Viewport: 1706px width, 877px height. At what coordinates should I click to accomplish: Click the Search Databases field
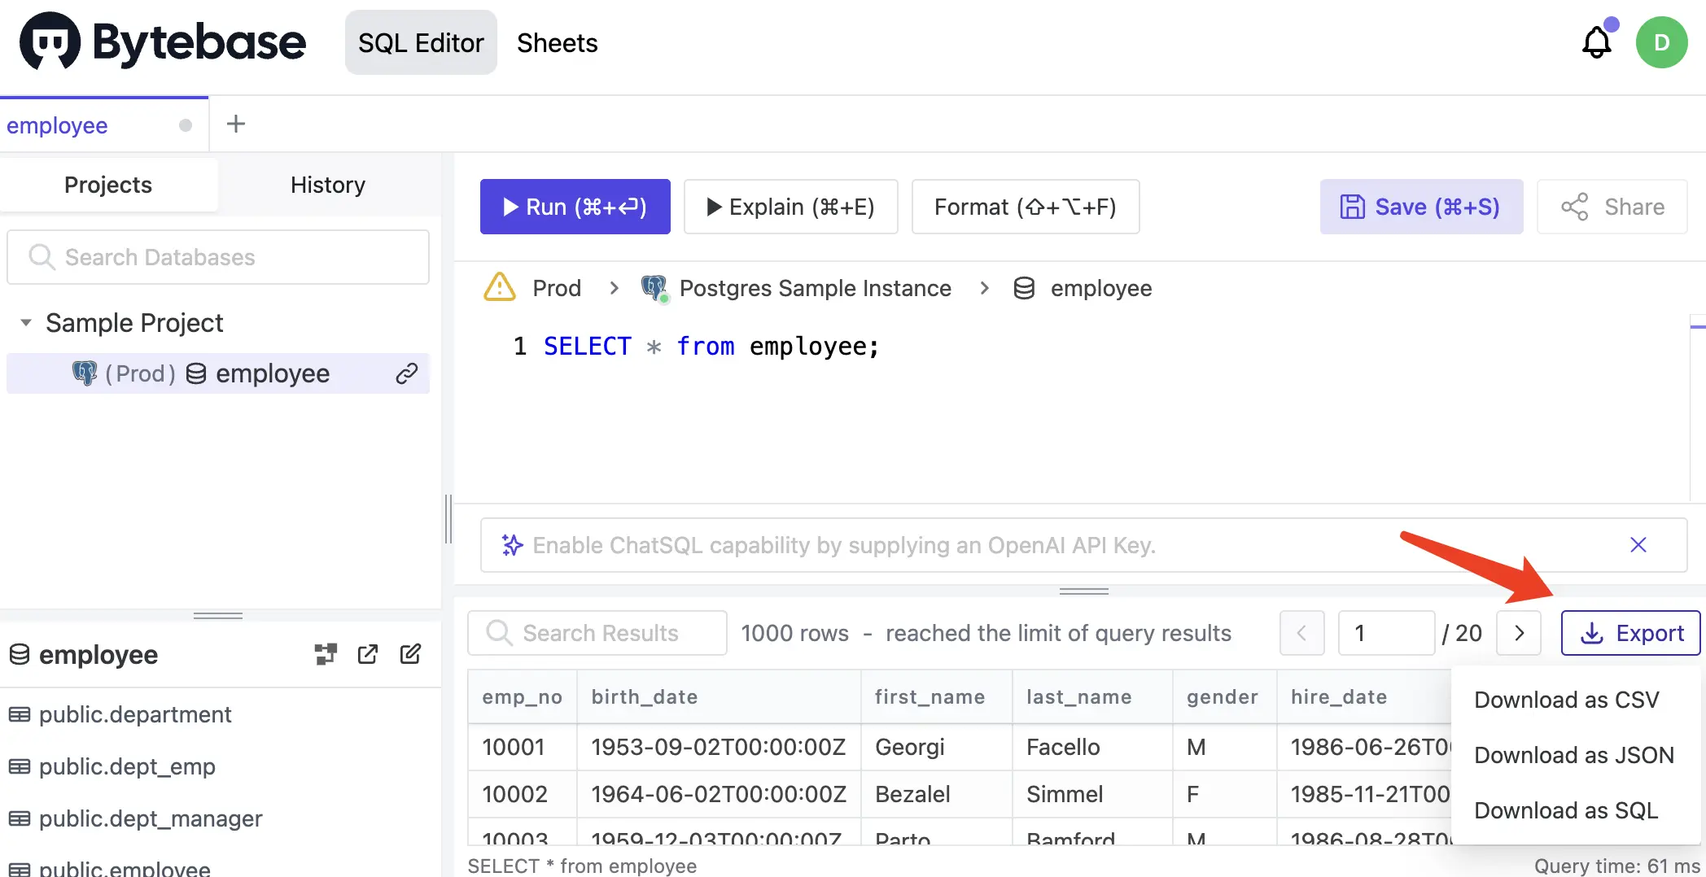[x=218, y=257]
